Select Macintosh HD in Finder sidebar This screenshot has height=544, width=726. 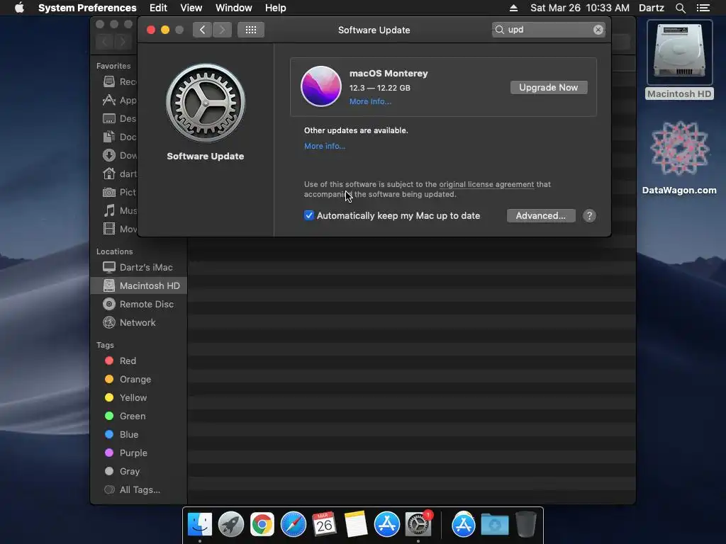click(x=139, y=286)
